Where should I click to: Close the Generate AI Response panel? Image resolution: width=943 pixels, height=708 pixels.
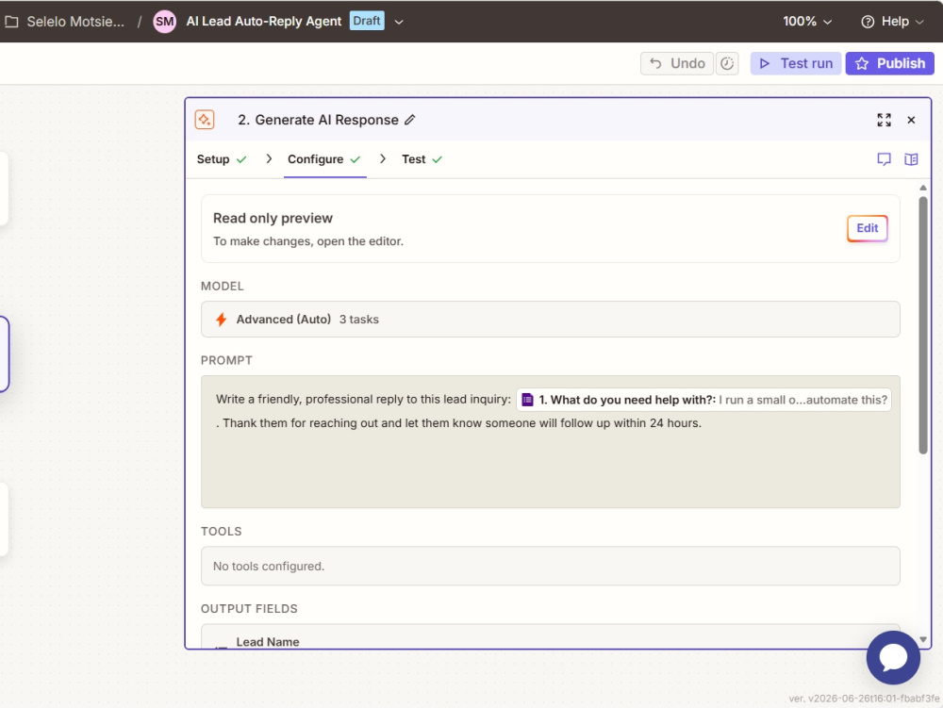tap(911, 120)
